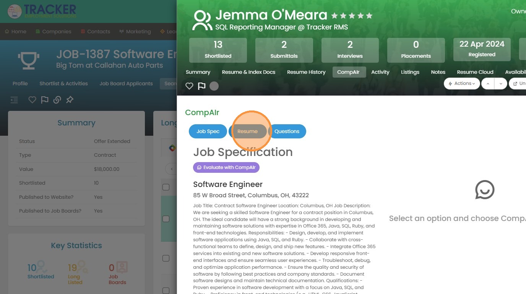This screenshot has width=526, height=294.
Task: Click the heart icon in Jemma O'Meara's panel
Action: [189, 86]
